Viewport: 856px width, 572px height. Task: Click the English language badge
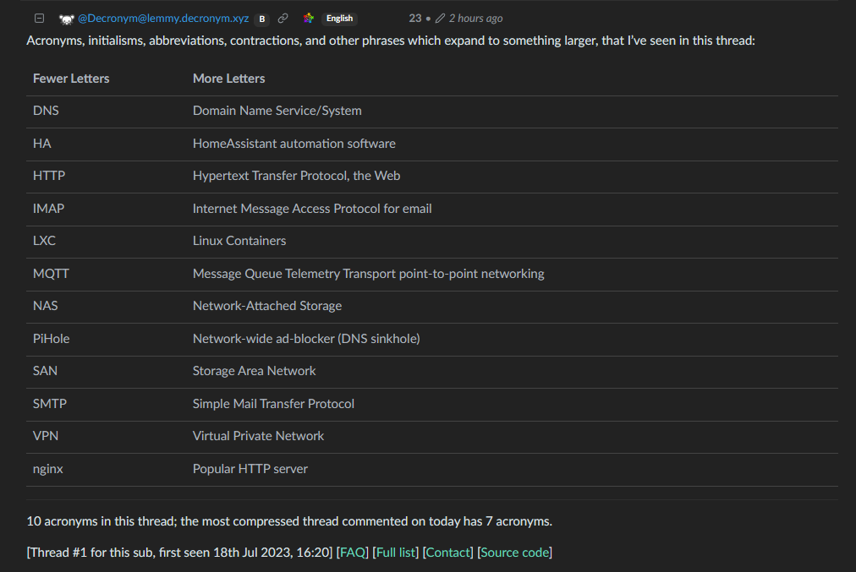[339, 19]
